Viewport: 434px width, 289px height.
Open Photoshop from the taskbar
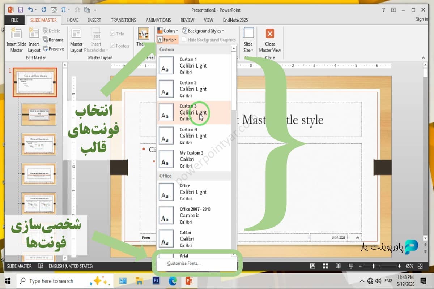pyautogui.click(x=156, y=281)
